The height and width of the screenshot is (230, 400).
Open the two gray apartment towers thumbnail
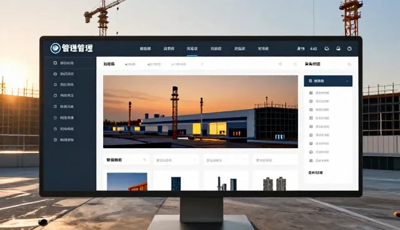click(x=274, y=184)
